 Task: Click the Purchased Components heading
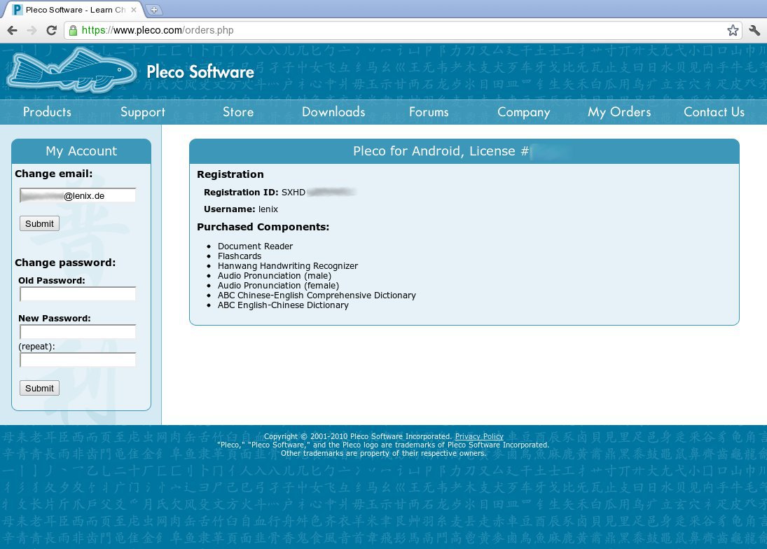pyautogui.click(x=263, y=227)
